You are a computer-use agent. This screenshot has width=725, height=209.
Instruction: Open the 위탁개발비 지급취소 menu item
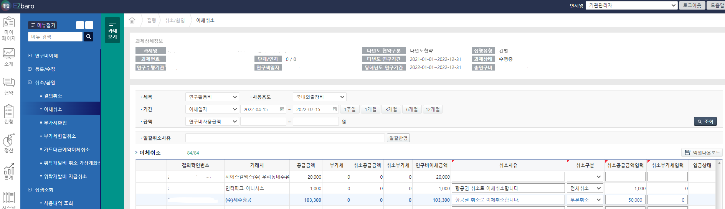65,176
